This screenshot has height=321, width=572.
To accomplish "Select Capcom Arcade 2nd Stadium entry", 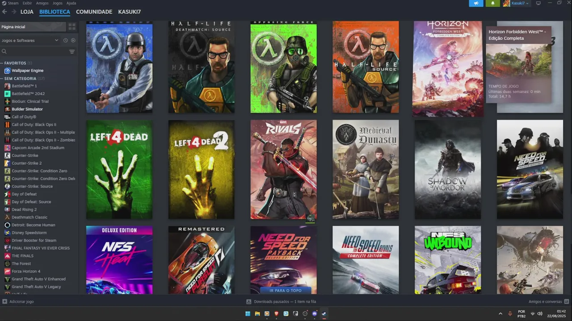I will [x=38, y=148].
